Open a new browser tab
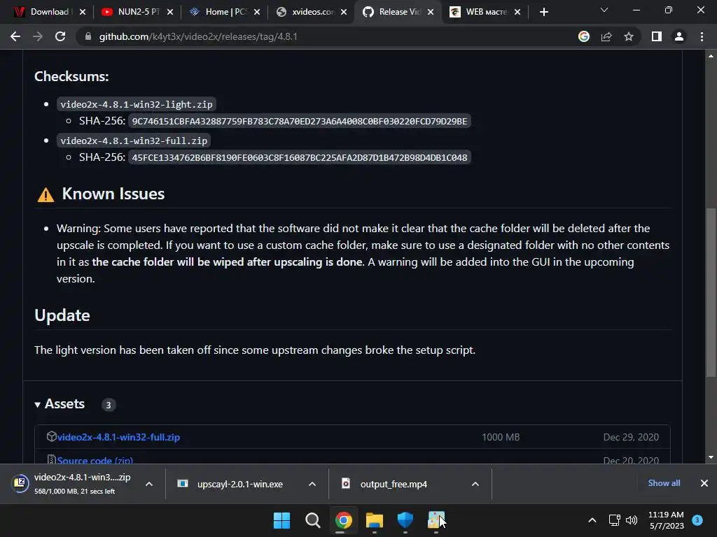Screen dimensions: 717x537 pyautogui.click(x=543, y=12)
